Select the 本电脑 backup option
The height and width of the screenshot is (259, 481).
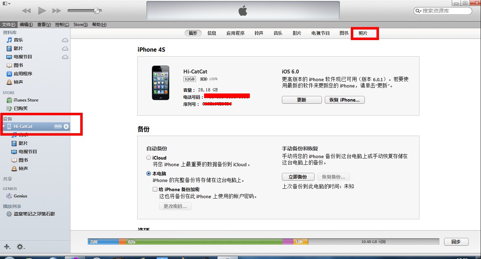(x=149, y=174)
